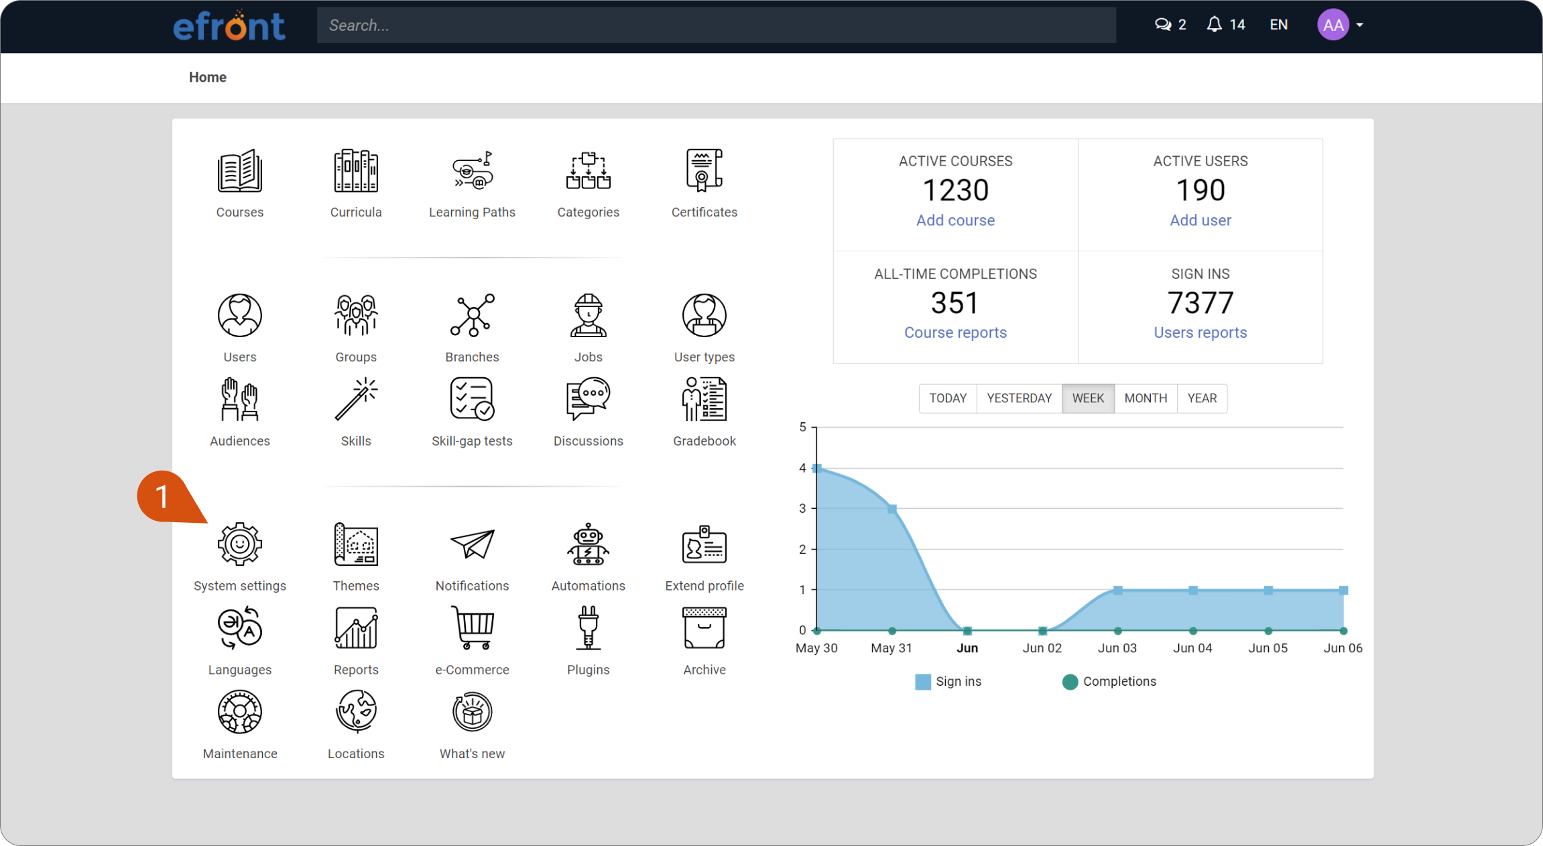Focus the Search input field
This screenshot has width=1543, height=846.
click(717, 25)
